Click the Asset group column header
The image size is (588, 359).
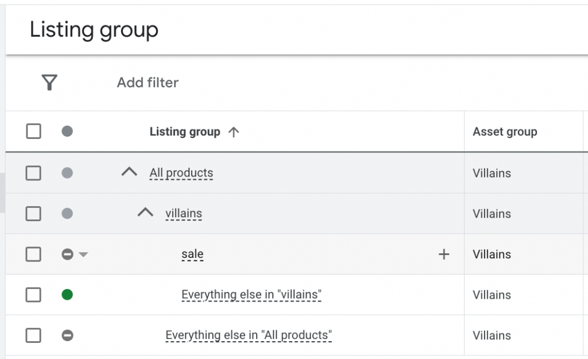[505, 132]
